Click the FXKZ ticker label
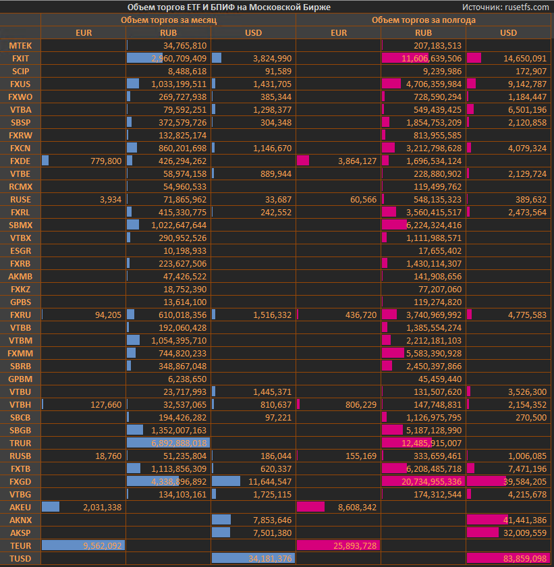Viewport: 554px width, 567px height. pos(20,290)
